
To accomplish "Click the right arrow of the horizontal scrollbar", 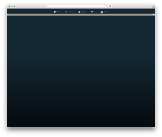I will [x=154, y=15].
